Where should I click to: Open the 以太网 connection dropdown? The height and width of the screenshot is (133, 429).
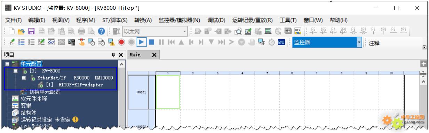(185, 31)
